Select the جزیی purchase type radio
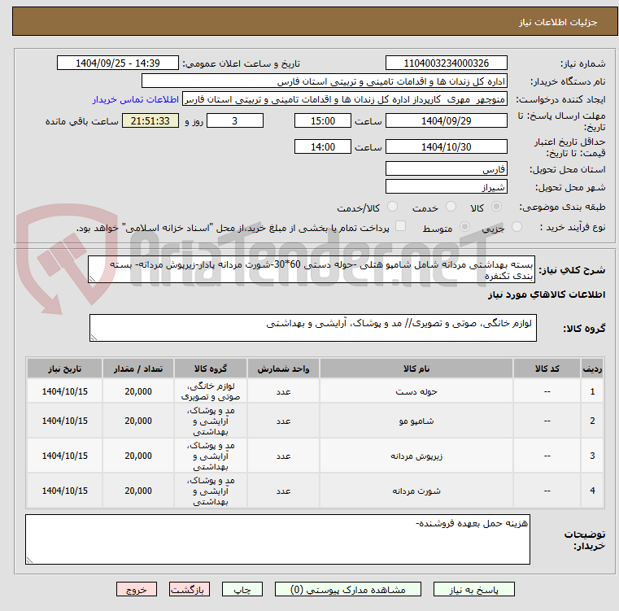Viewport: 619px width, 611px height. pos(517,227)
